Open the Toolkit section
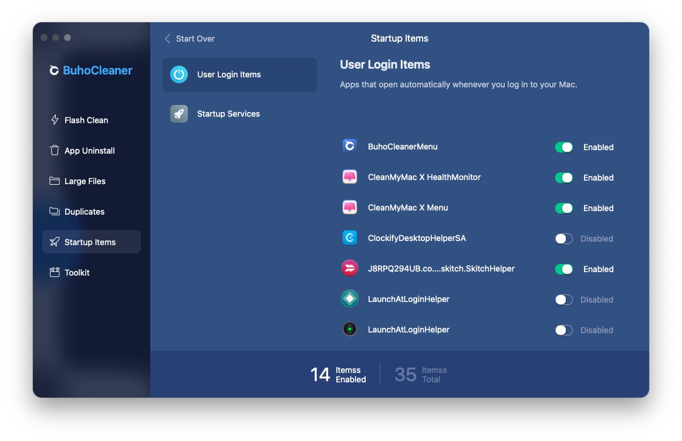 92,273
